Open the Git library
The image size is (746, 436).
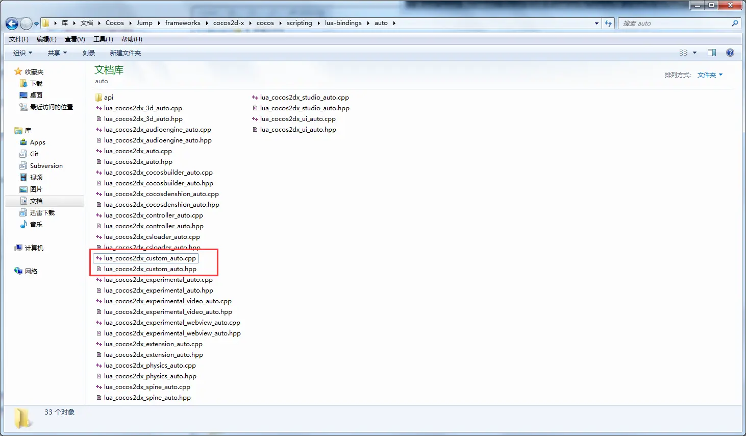click(34, 154)
